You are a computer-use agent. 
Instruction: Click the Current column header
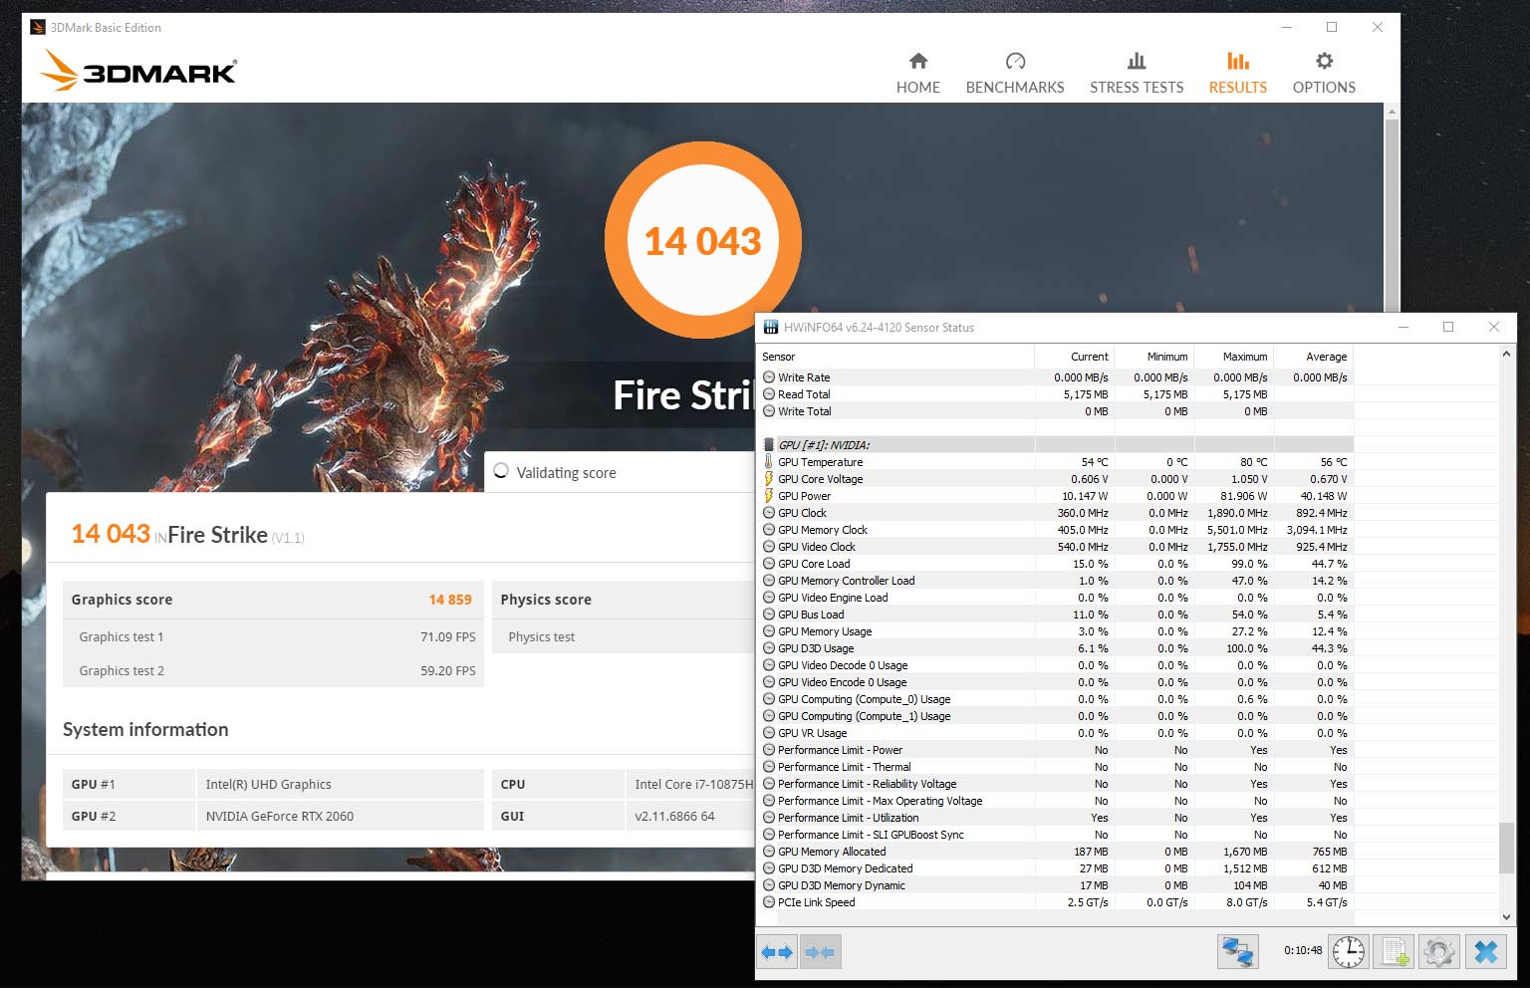click(x=1075, y=357)
